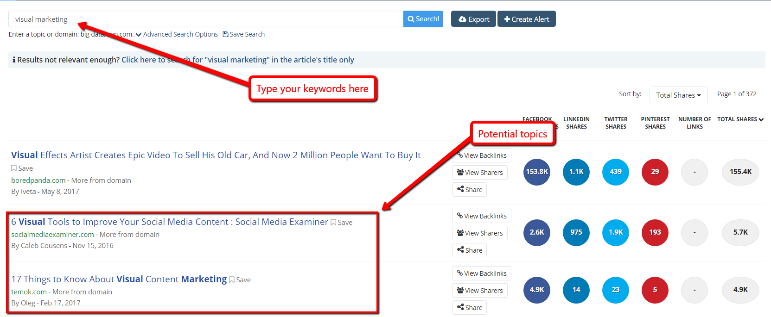
Task: Create a new alert with Create Alert
Action: (526, 19)
